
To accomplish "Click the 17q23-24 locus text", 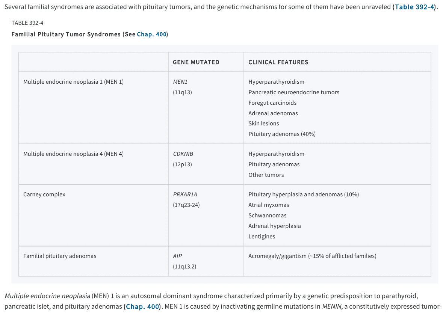I will (186, 205).
